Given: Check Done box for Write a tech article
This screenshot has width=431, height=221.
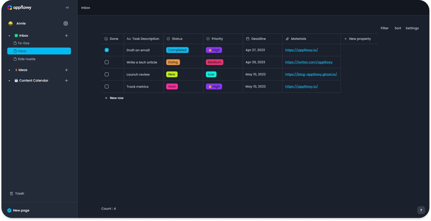Looking at the screenshot, I should [107, 62].
